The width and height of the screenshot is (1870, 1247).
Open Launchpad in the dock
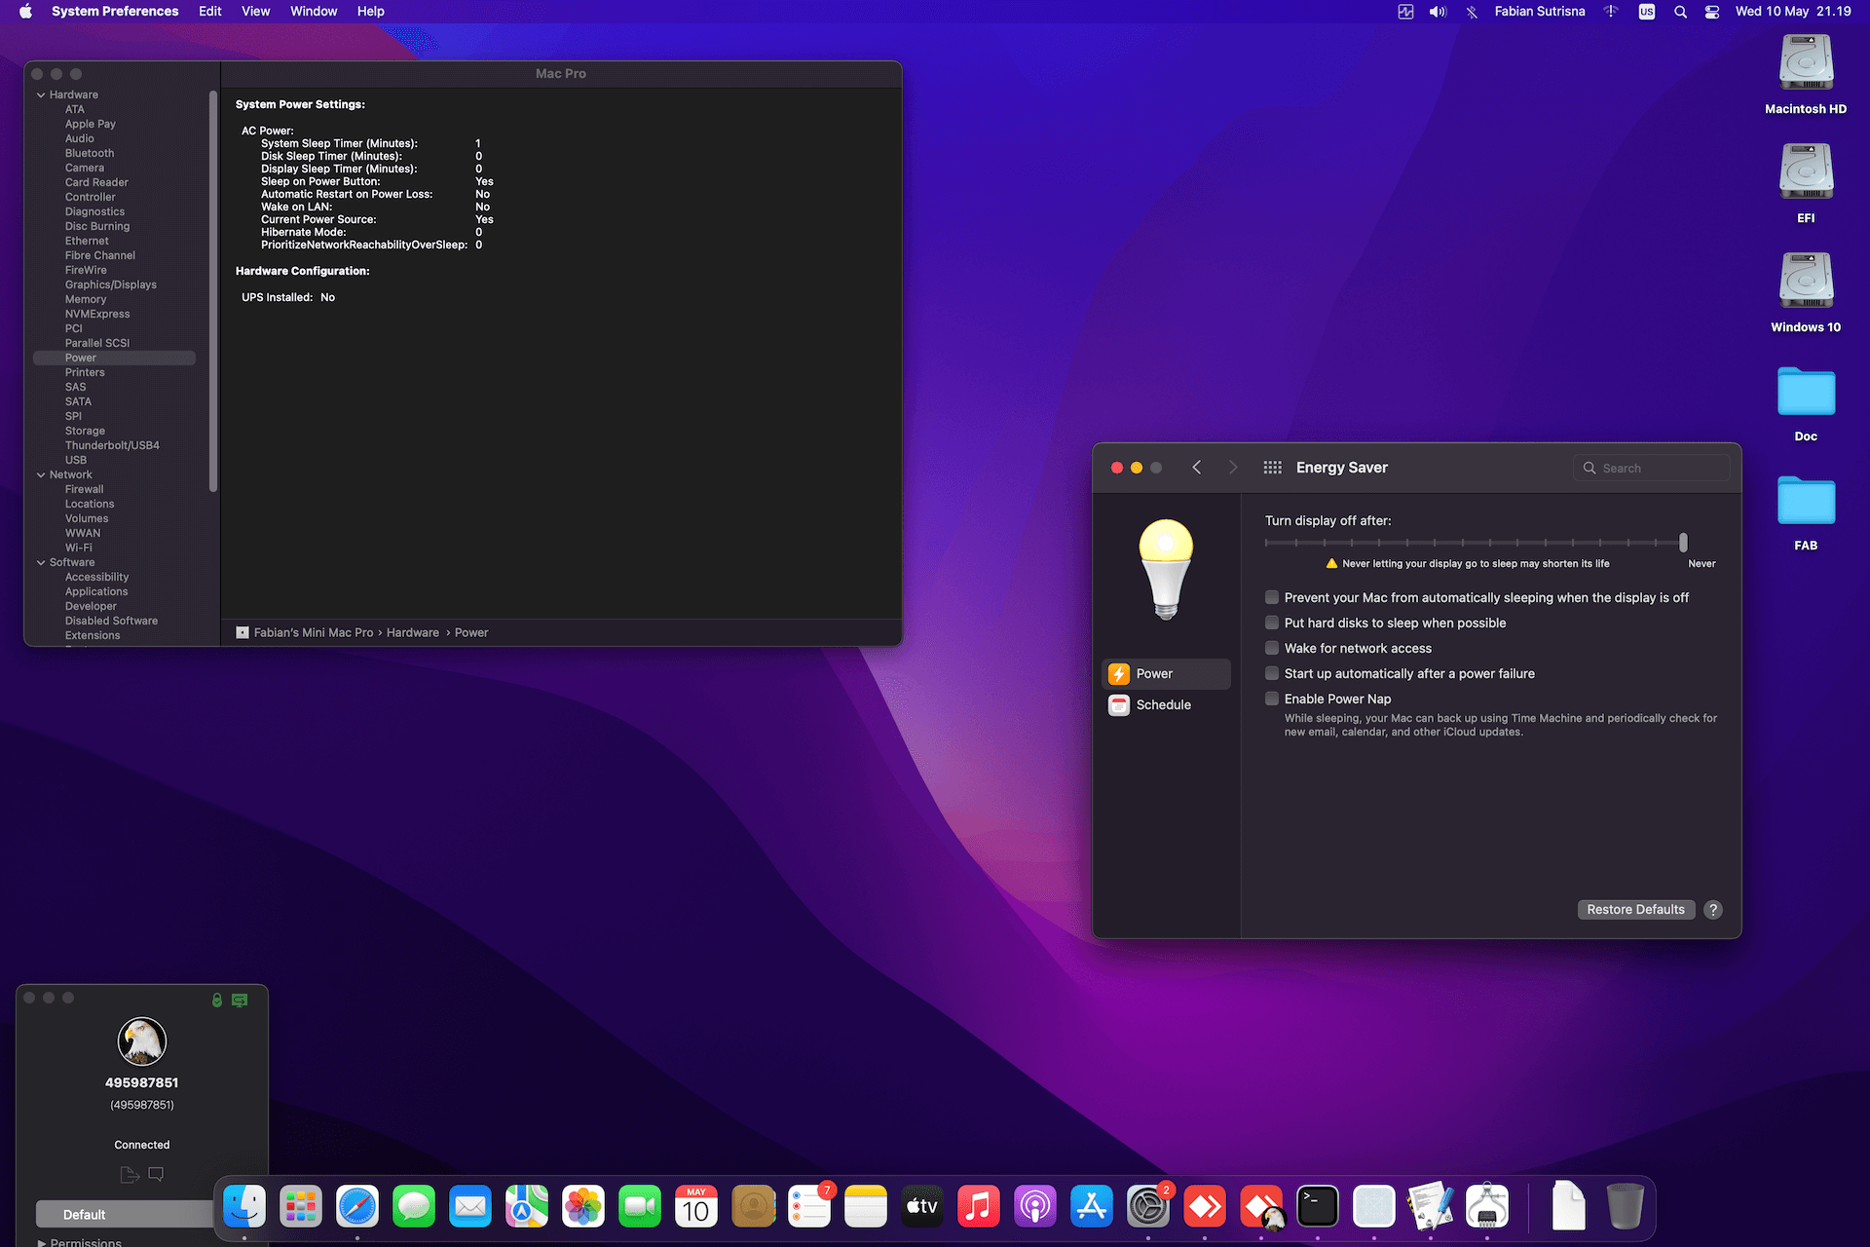coord(301,1207)
